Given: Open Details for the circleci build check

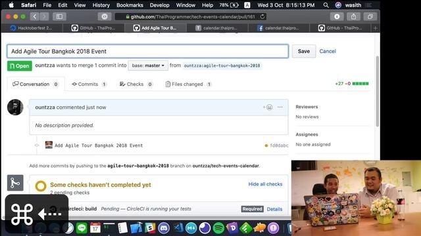Looking at the screenshot, I should coord(274,209).
